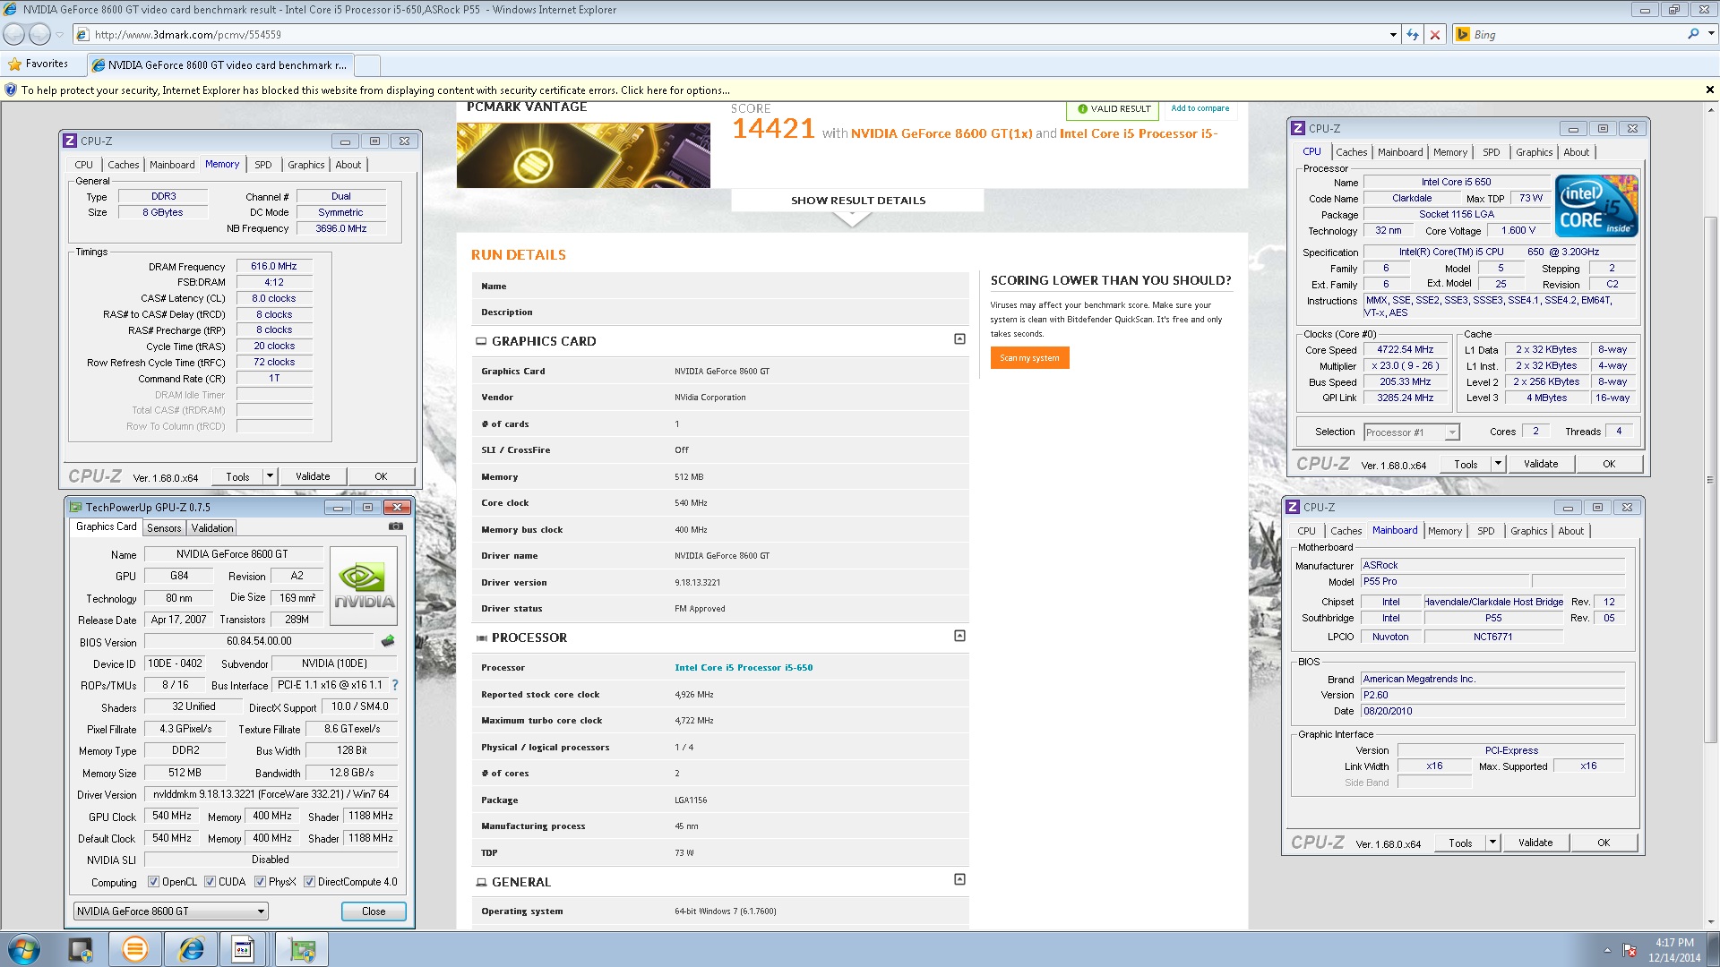Viewport: 1720px width, 967px height.
Task: Click the Intel Core i5 Processor i5-650 link
Action: pos(744,667)
